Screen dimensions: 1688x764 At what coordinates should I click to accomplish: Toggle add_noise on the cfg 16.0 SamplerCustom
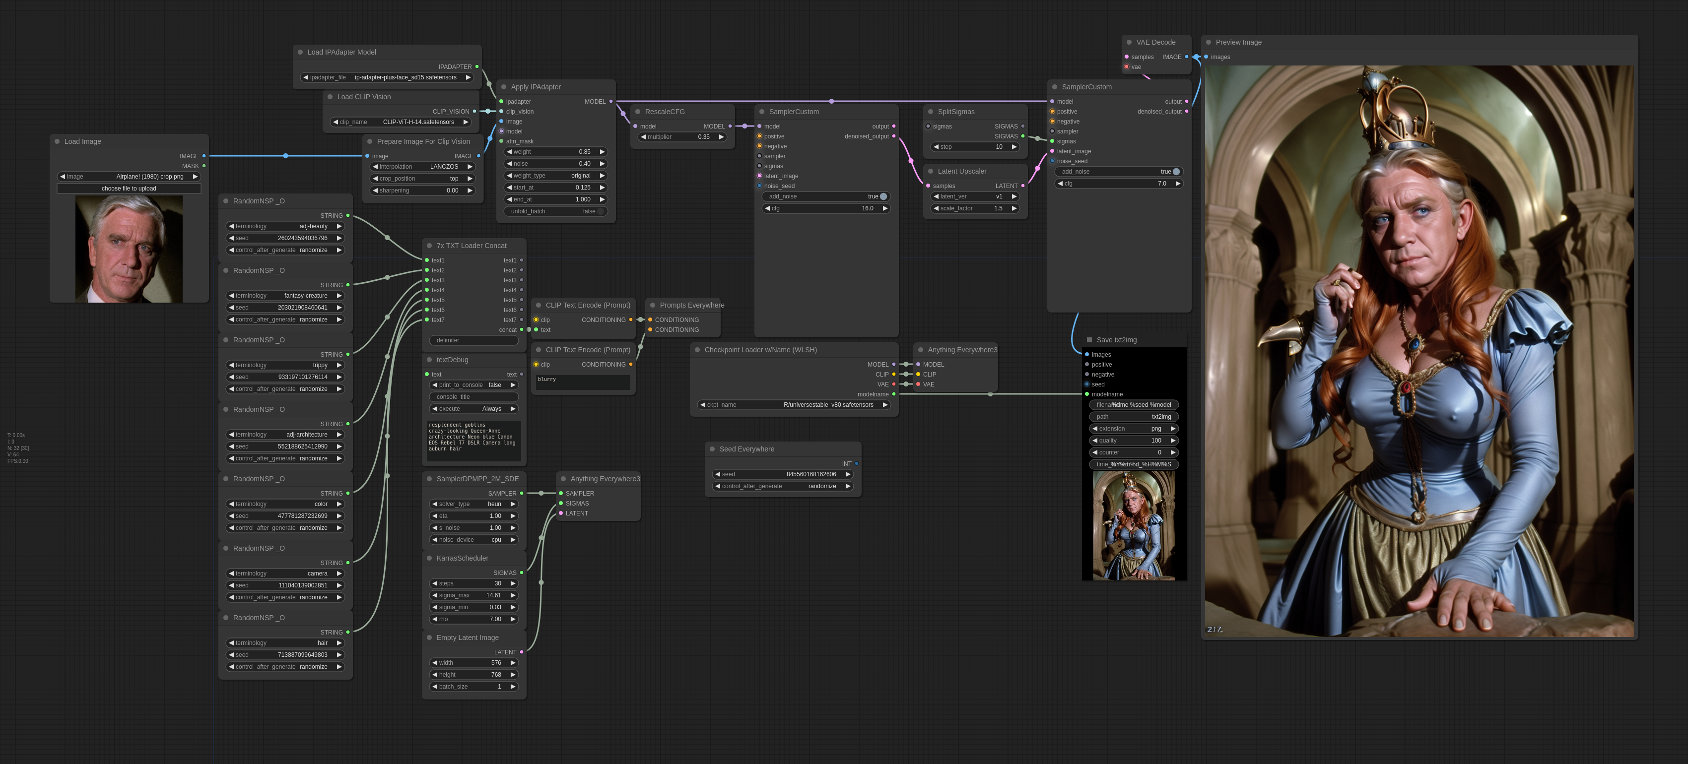[826, 196]
